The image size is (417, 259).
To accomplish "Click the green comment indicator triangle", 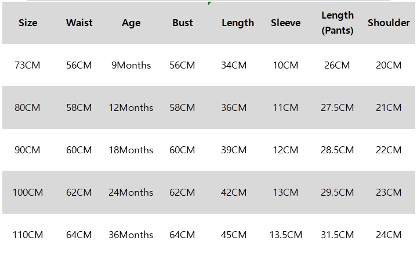I will coord(209,3).
